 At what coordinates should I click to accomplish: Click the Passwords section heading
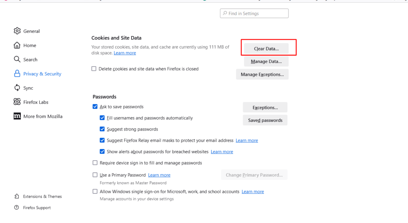[104, 96]
